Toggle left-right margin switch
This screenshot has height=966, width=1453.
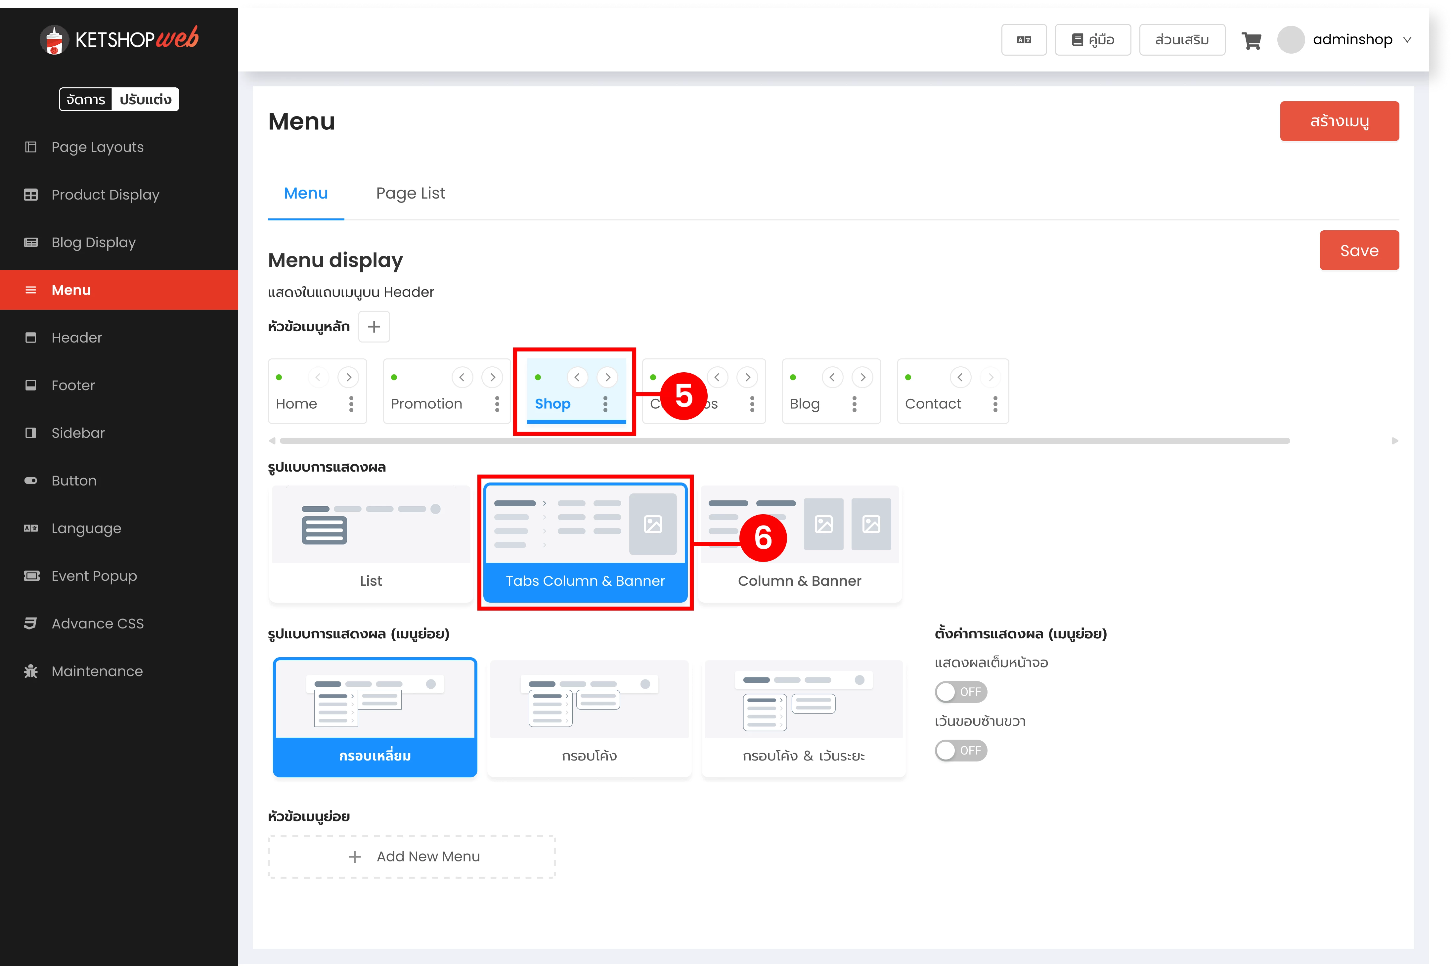pyautogui.click(x=960, y=750)
